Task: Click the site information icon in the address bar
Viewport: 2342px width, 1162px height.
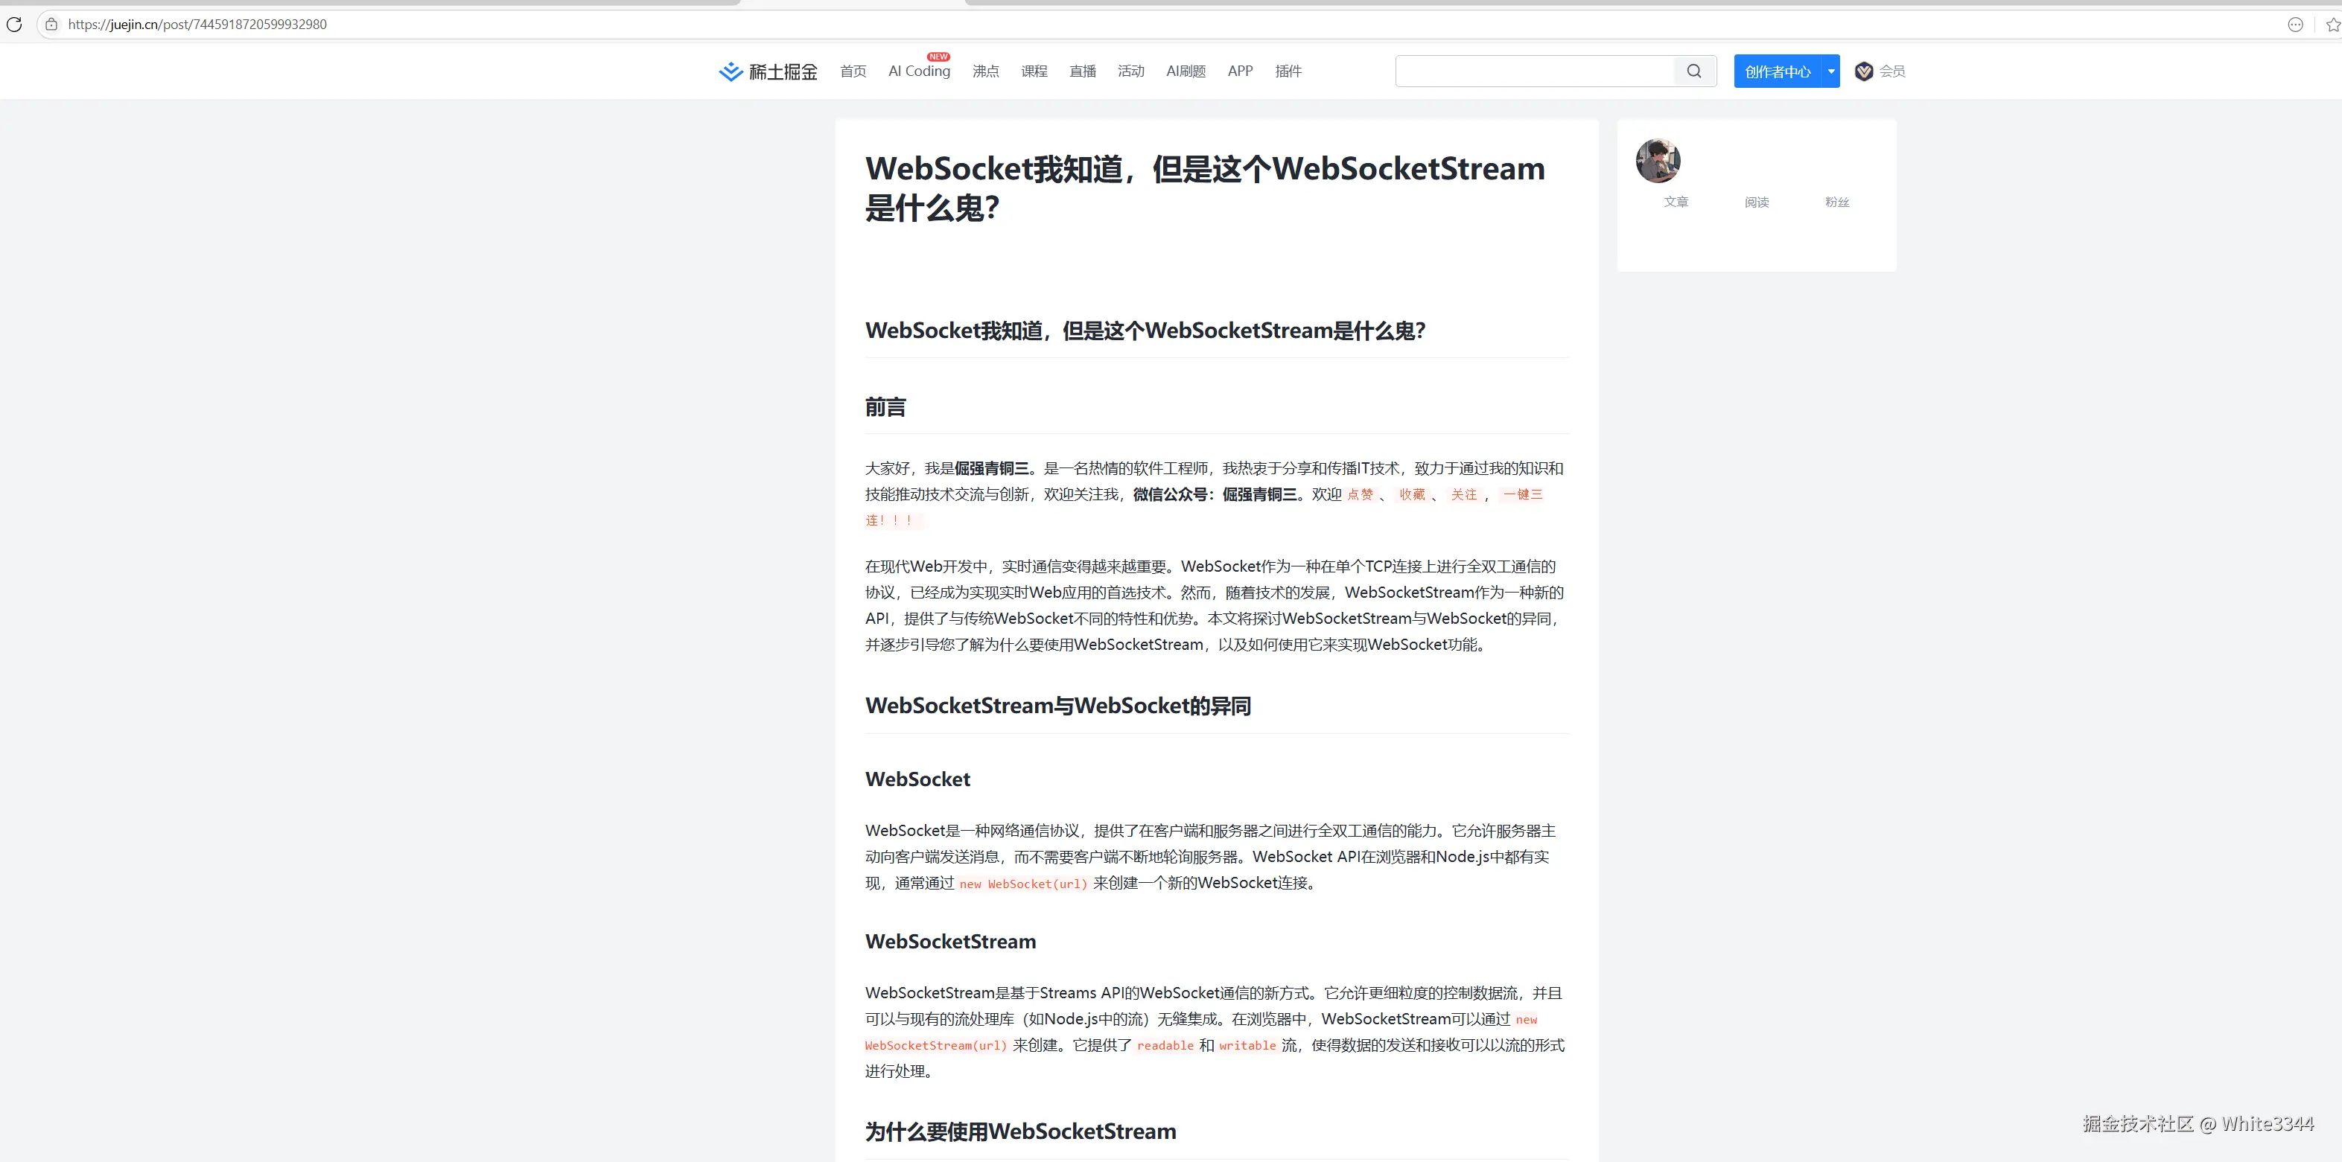Action: (51, 25)
